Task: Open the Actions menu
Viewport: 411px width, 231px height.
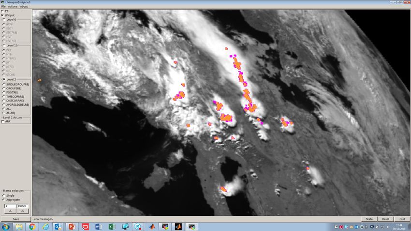Action: tap(13, 7)
